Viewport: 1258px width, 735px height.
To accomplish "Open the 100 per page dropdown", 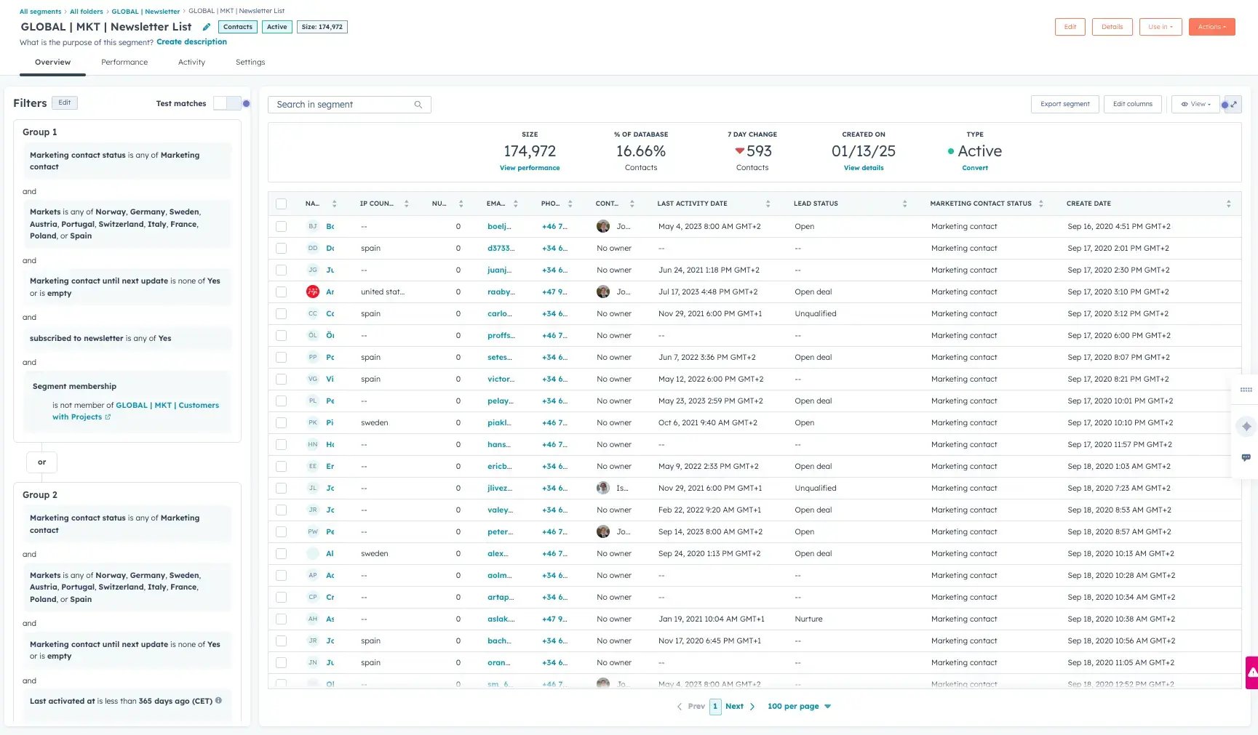I will pos(799,707).
